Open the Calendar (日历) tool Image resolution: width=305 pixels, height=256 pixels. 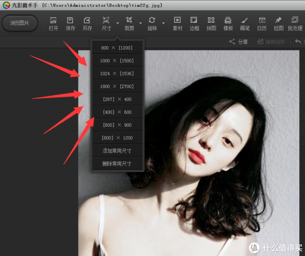point(262,23)
